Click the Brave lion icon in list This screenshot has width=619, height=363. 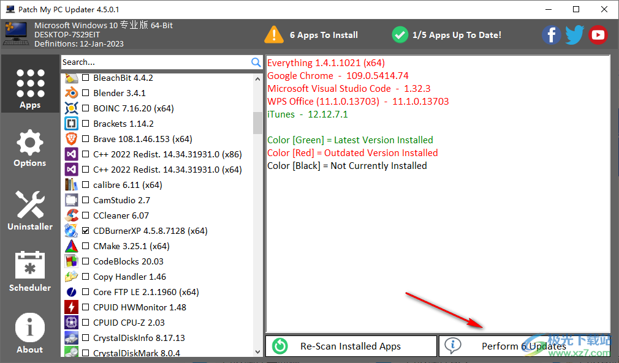coord(72,139)
